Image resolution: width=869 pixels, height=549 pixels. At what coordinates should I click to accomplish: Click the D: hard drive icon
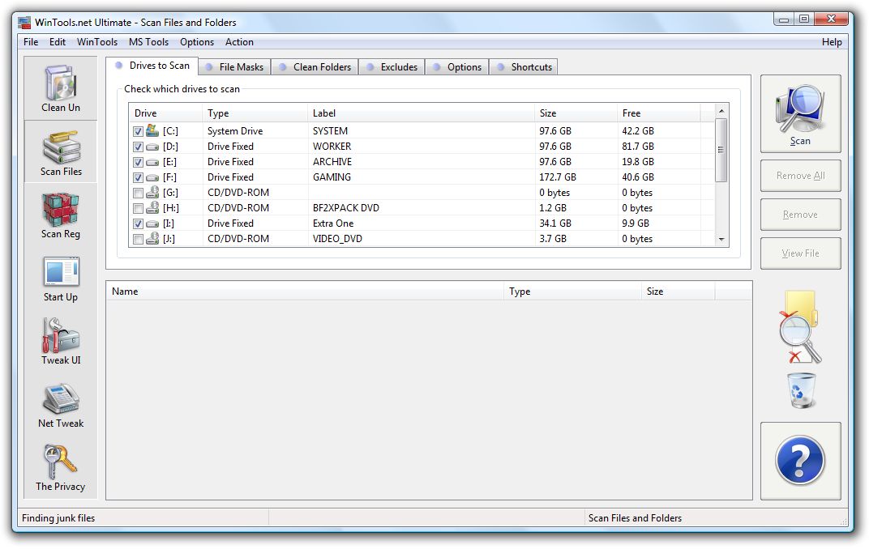pos(152,147)
